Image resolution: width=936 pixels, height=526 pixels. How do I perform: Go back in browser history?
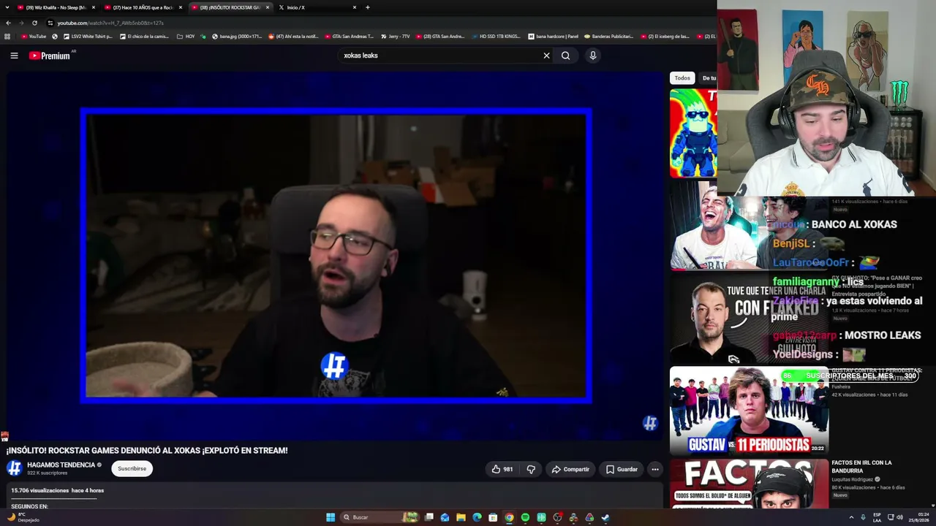tap(8, 23)
